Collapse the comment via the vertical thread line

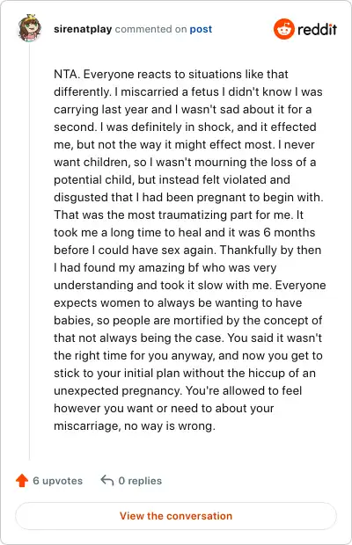point(30,251)
